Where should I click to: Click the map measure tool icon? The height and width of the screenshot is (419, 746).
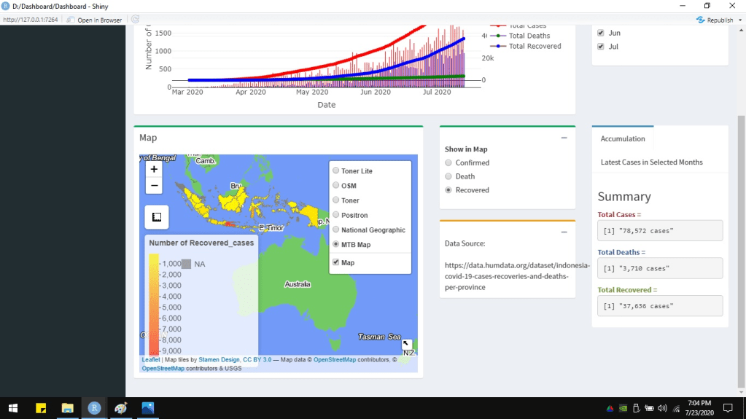click(156, 217)
